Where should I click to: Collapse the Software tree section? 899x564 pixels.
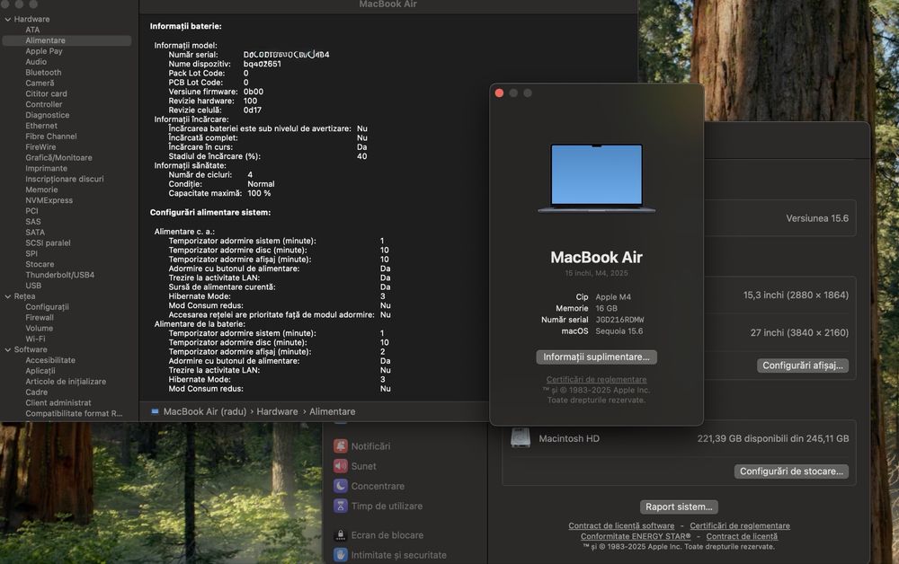point(8,350)
